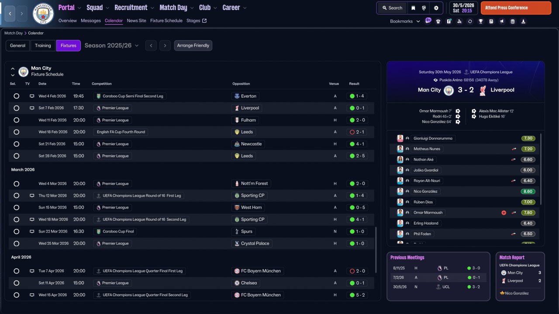This screenshot has height=314, width=559.
Task: Go back with the left arrow
Action: (x=10, y=14)
